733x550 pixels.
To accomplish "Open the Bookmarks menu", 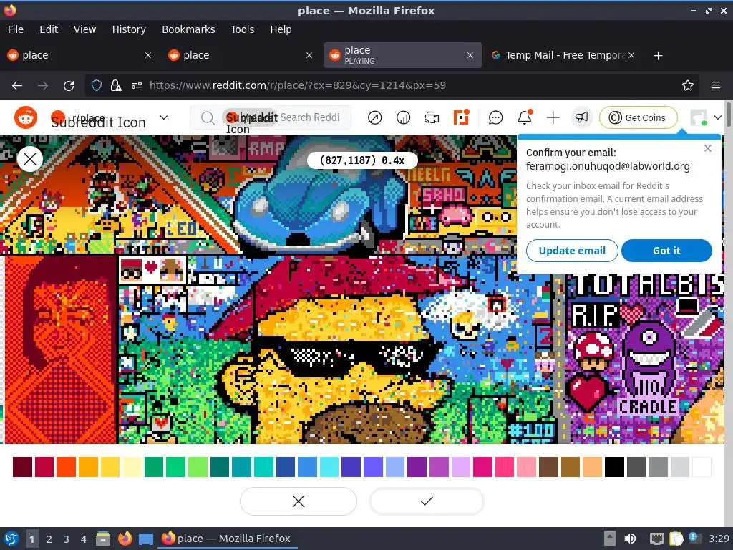I will click(188, 29).
